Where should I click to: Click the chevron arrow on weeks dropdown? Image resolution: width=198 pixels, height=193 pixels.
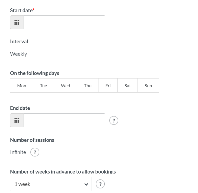click(86, 184)
